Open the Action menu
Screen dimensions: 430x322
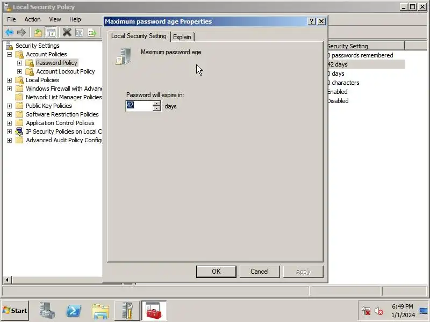point(32,19)
